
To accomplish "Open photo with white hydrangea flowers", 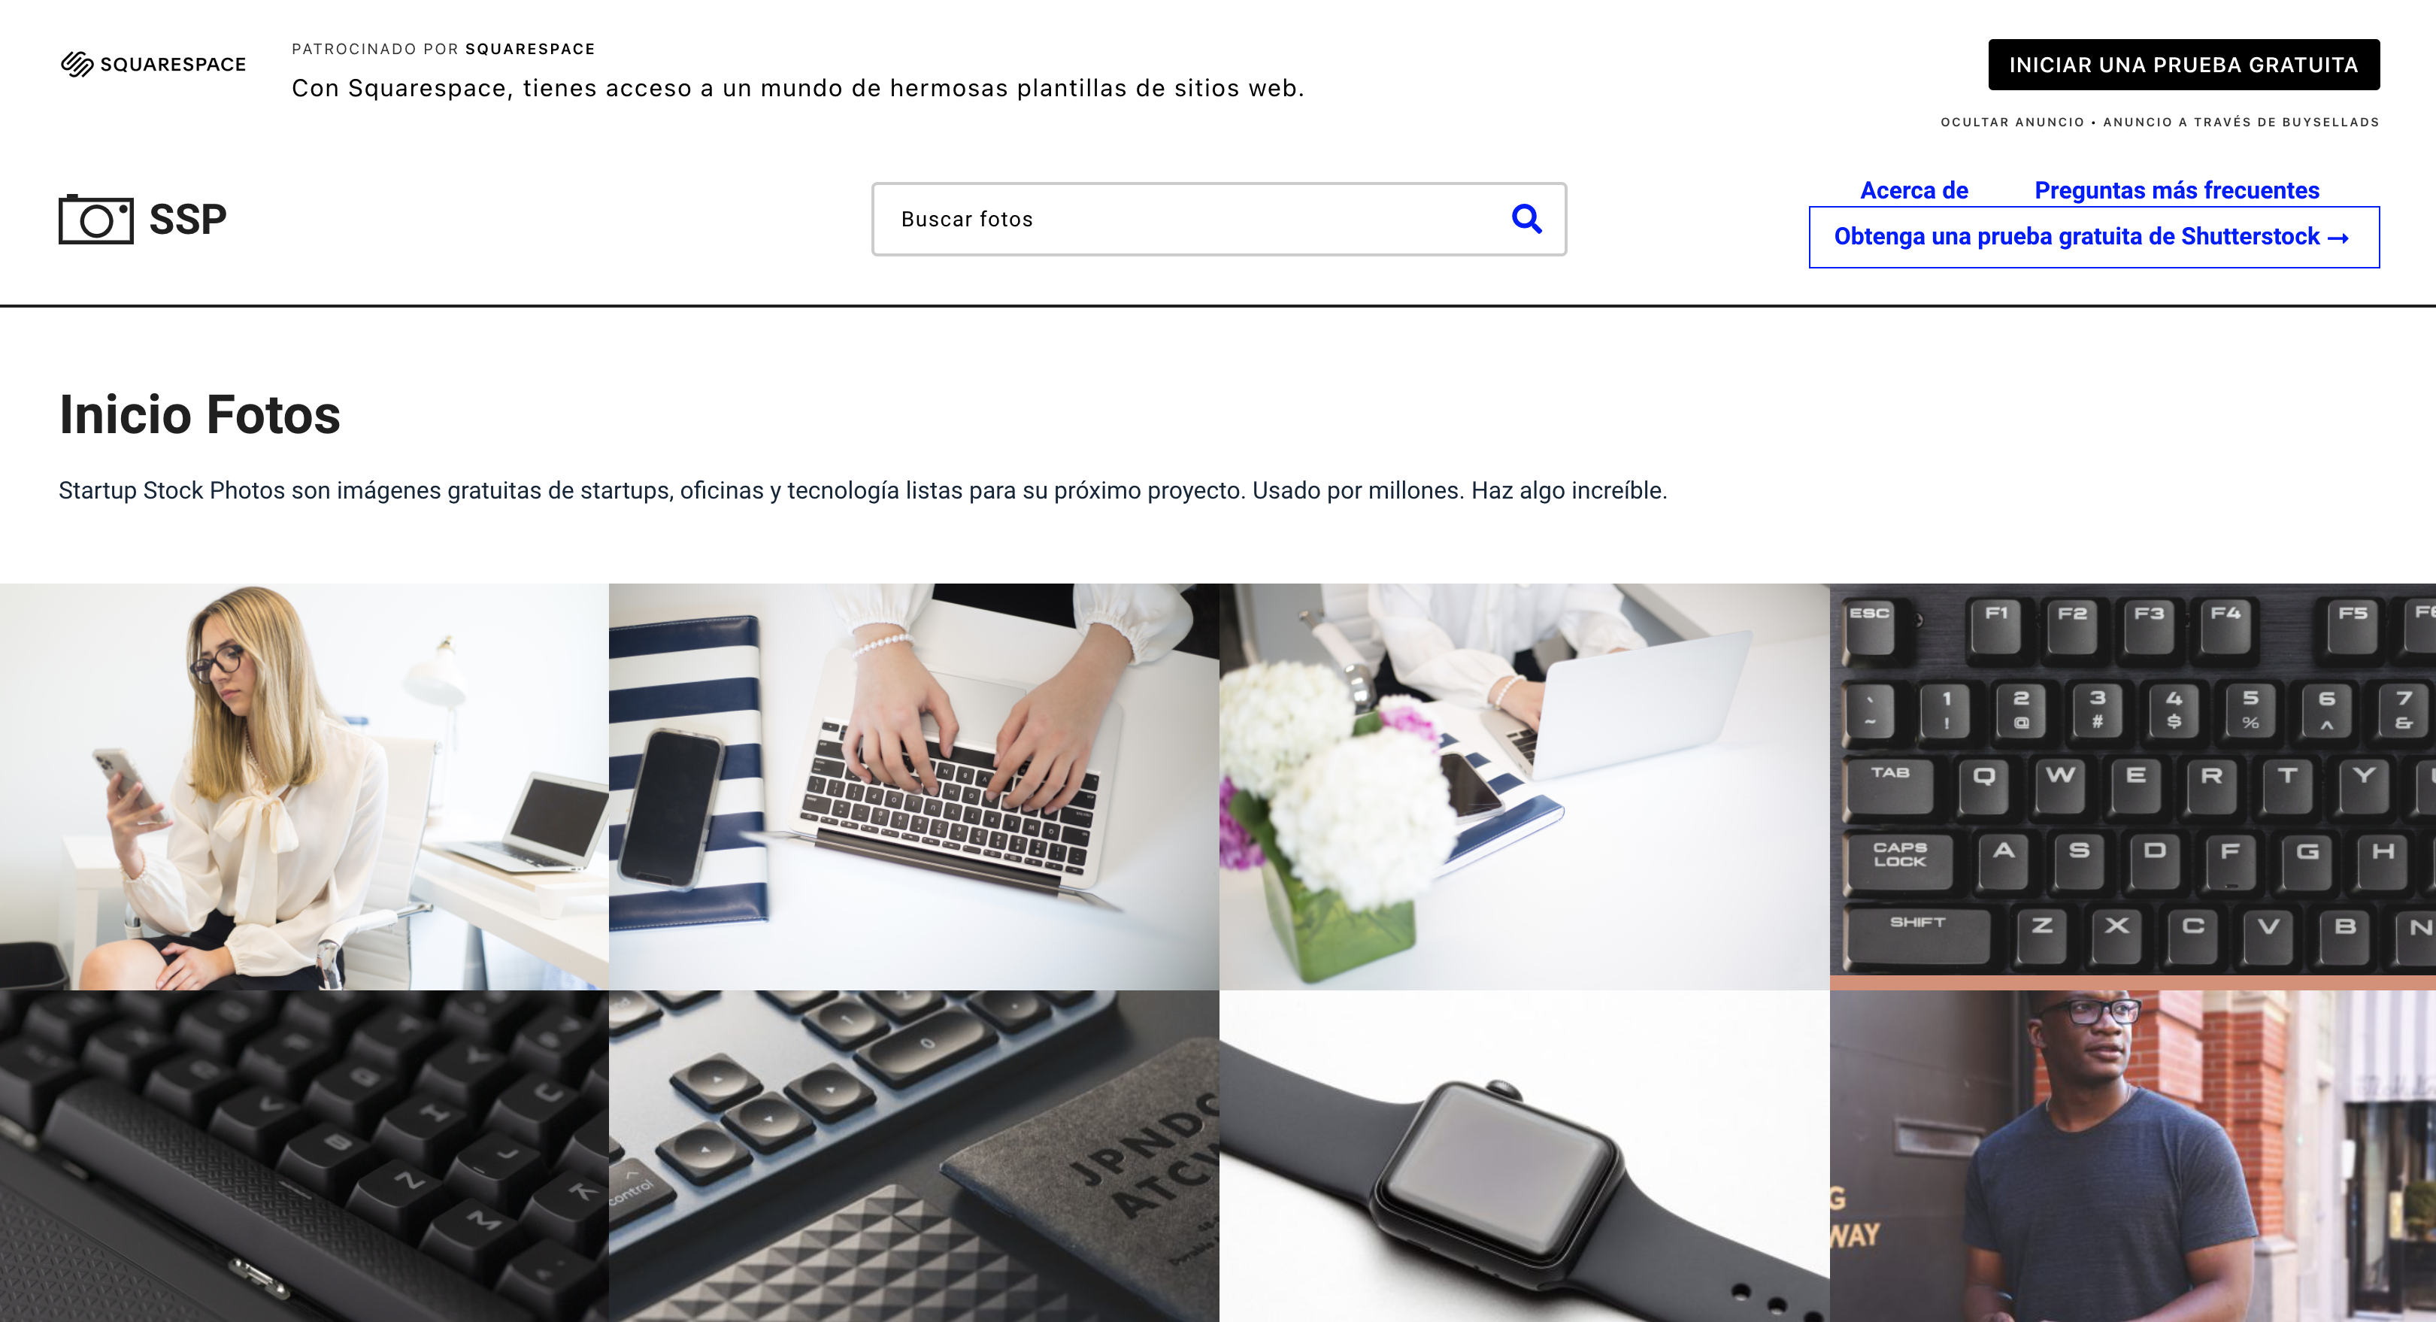I will [x=1523, y=786].
